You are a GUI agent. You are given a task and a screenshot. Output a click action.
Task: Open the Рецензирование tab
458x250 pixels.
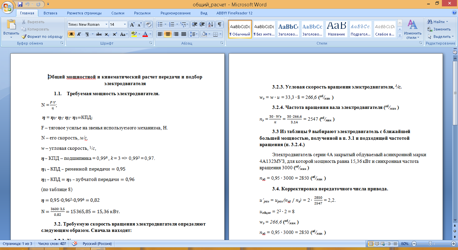175,13
